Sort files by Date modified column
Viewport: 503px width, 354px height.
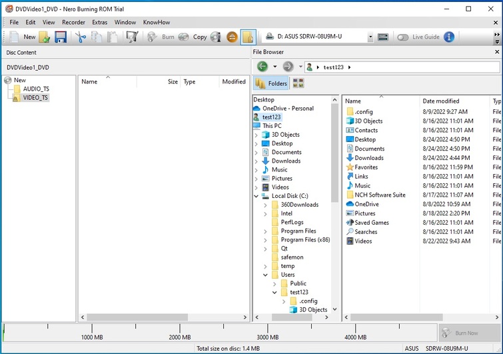tap(455, 101)
